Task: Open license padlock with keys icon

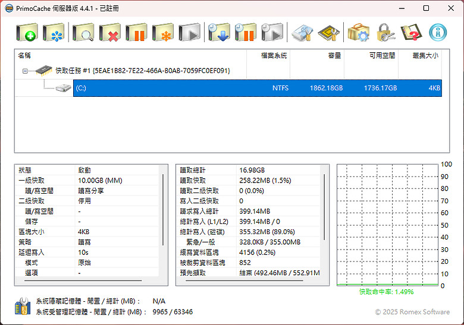Action: [x=385, y=32]
